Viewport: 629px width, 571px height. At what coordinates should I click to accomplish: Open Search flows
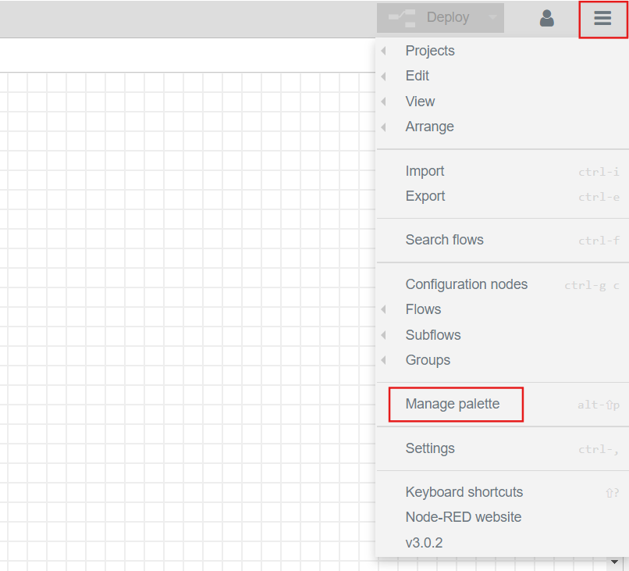point(445,240)
